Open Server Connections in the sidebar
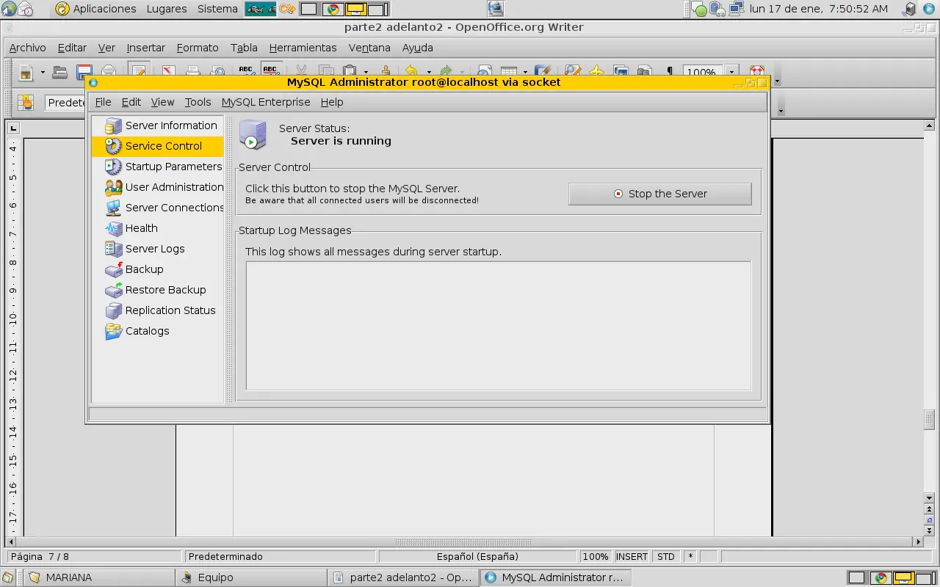940x587 pixels. coord(157,208)
